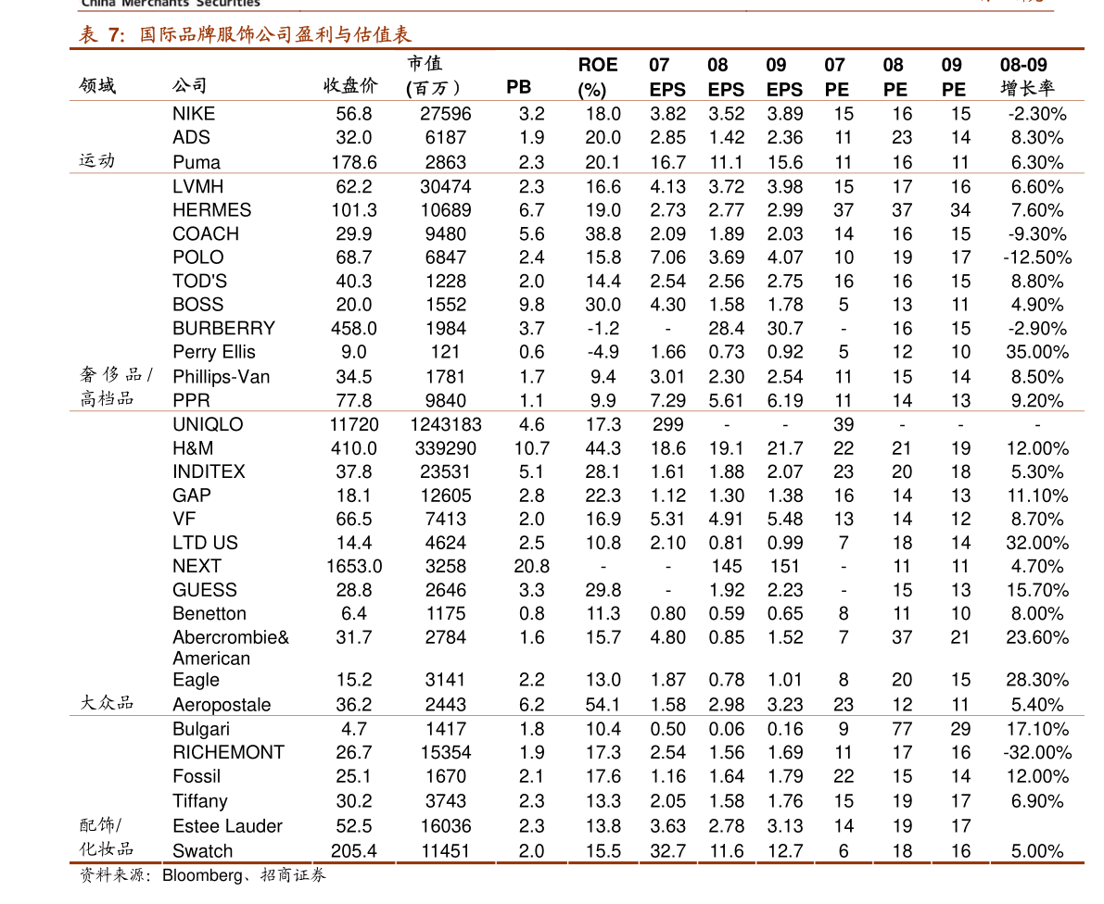Select the Aeropostale row name

click(222, 705)
